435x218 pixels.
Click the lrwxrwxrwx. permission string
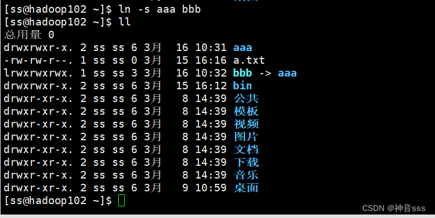(38, 73)
